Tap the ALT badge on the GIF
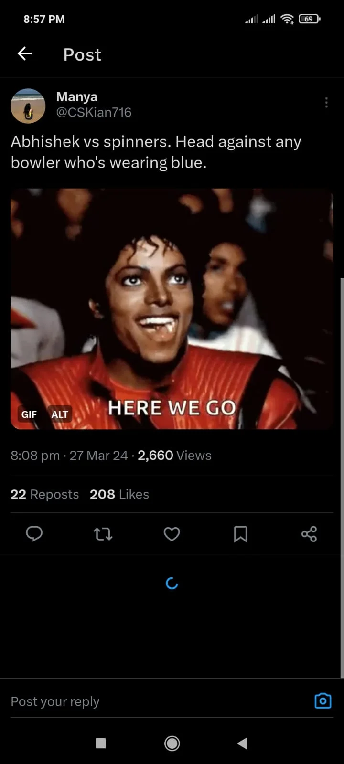This screenshot has width=344, height=764. [60, 414]
